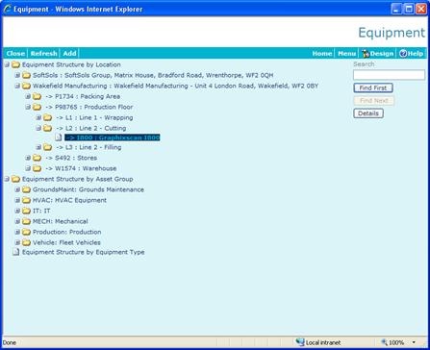The width and height of the screenshot is (430, 350).
Task: Select Equipment Structure by Equipment Type
Action: click(x=83, y=252)
